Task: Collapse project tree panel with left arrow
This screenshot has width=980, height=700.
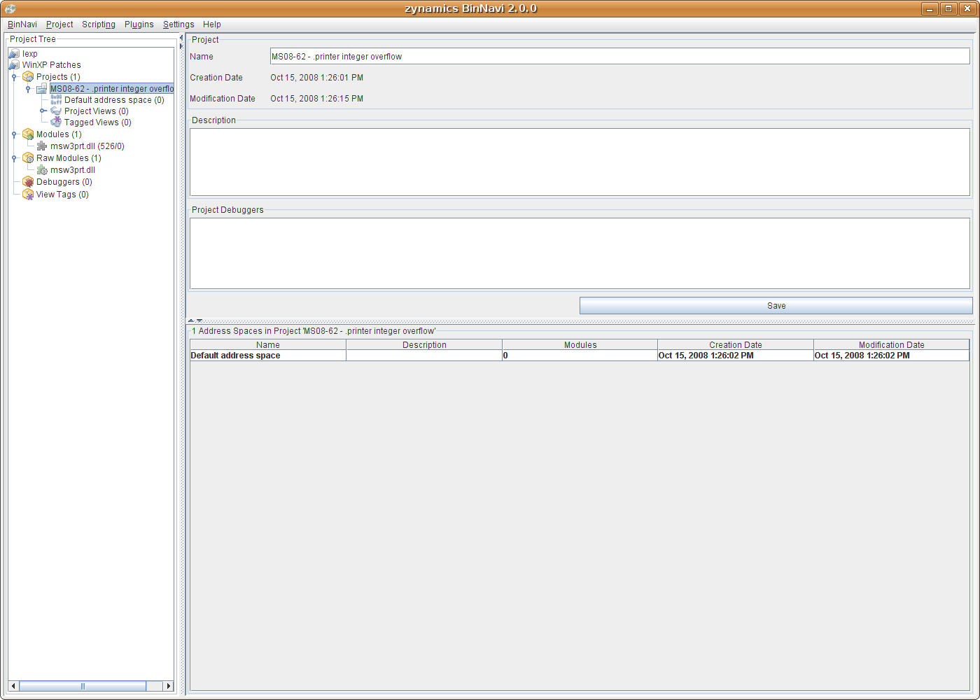Action: pos(181,38)
